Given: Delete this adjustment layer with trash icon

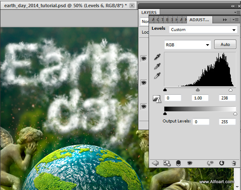Looking at the screenshot, I should coord(234,163).
